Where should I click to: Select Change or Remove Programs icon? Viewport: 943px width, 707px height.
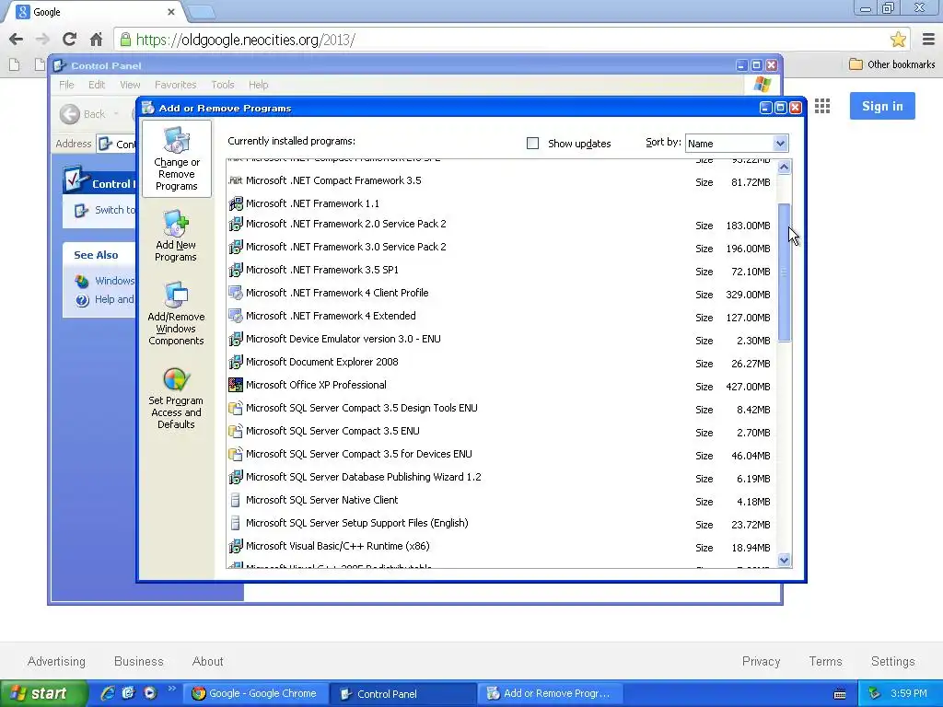pos(176,158)
